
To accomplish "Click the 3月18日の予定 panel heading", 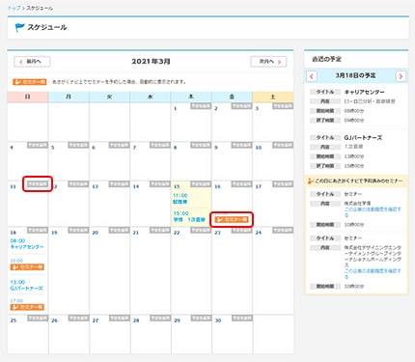I will click(x=355, y=75).
